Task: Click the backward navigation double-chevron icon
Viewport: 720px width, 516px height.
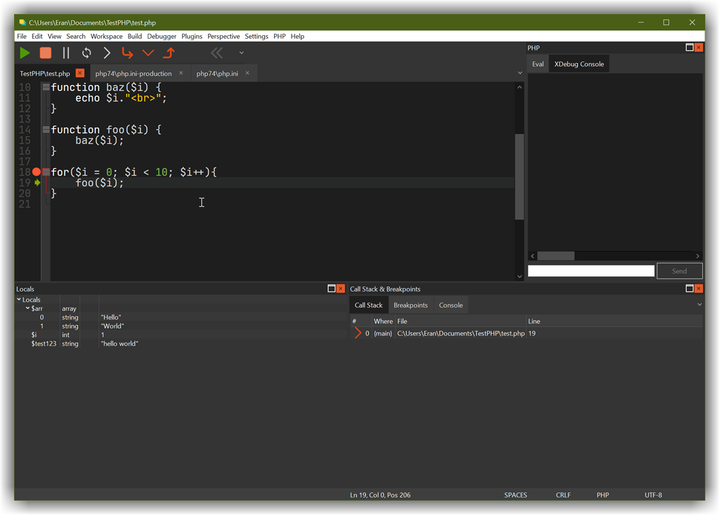Action: [217, 53]
